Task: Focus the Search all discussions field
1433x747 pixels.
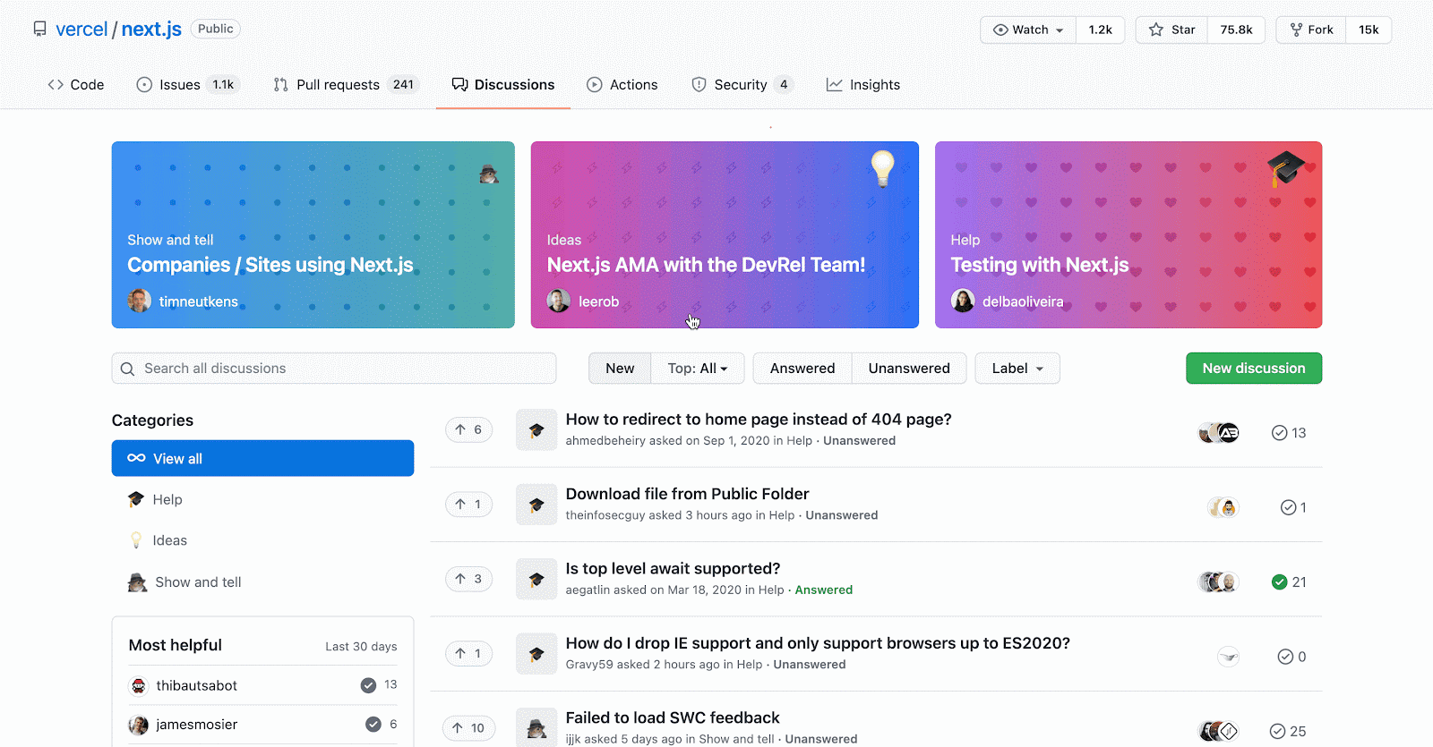Action: click(334, 369)
